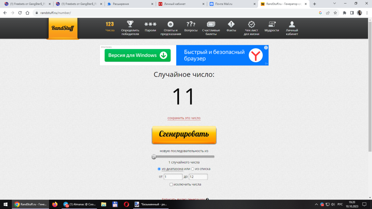Open the Chrome profile avatar
Viewport: 372px width, 209px height.
pos(359,13)
